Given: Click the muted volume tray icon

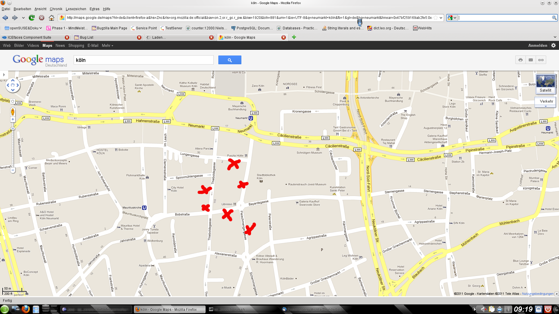Looking at the screenshot, I should [483, 309].
